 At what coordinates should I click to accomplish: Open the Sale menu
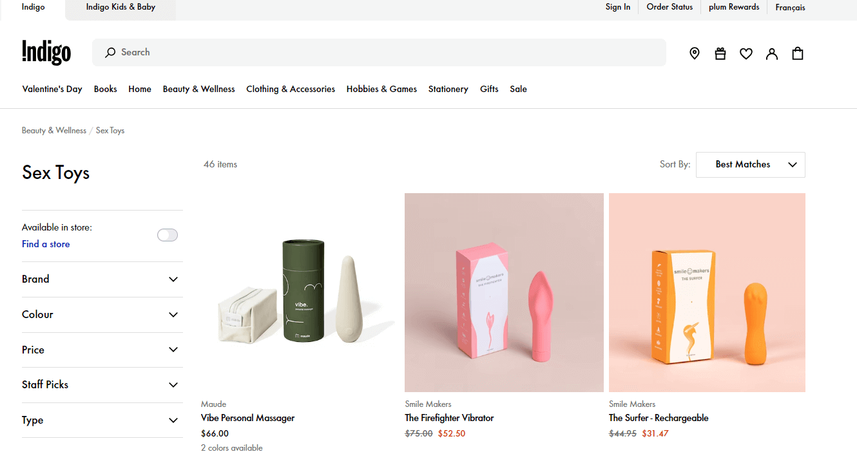(519, 89)
